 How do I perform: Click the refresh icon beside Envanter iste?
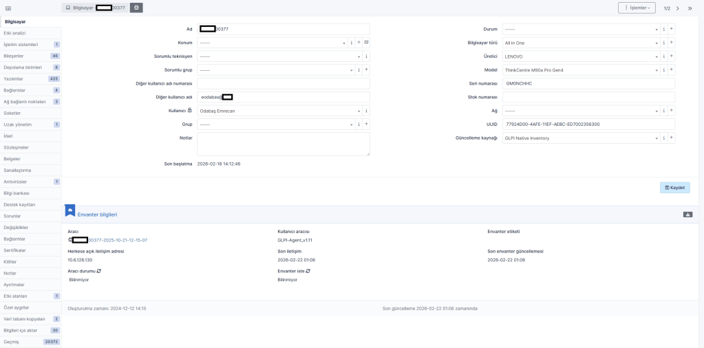pos(308,271)
